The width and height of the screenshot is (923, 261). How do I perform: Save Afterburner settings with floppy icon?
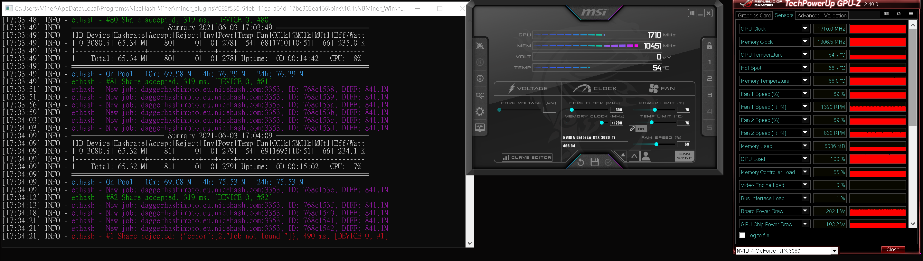594,162
